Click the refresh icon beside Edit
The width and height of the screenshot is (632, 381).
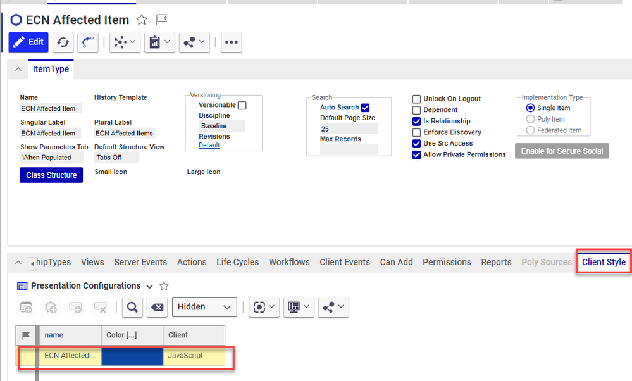pyautogui.click(x=63, y=42)
